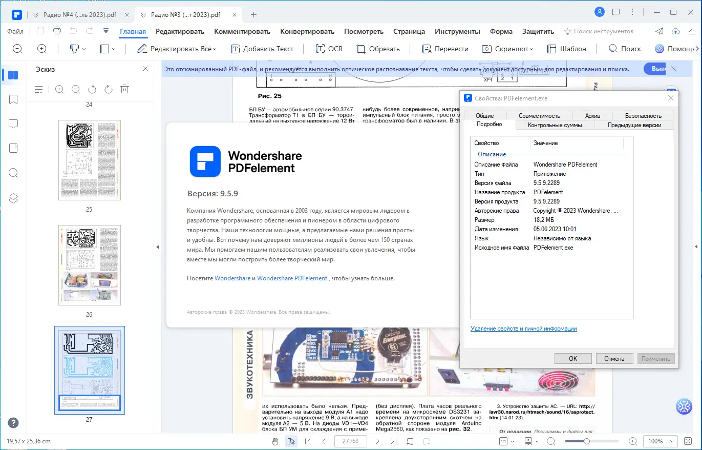Expand the Скриншот dropdown
702x450 pixels.
click(x=531, y=49)
